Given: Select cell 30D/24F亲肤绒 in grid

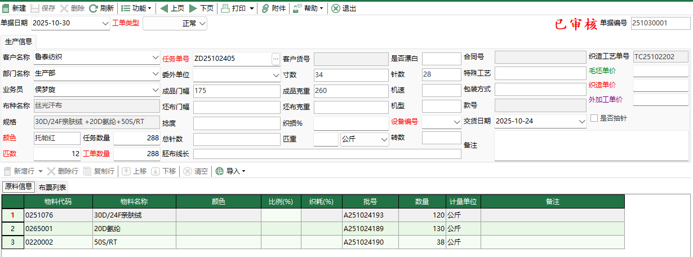Looking at the screenshot, I should pyautogui.click(x=135, y=215).
